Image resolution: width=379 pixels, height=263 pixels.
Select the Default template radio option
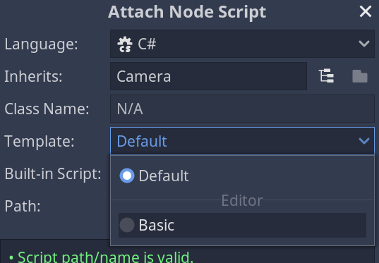tap(242, 176)
